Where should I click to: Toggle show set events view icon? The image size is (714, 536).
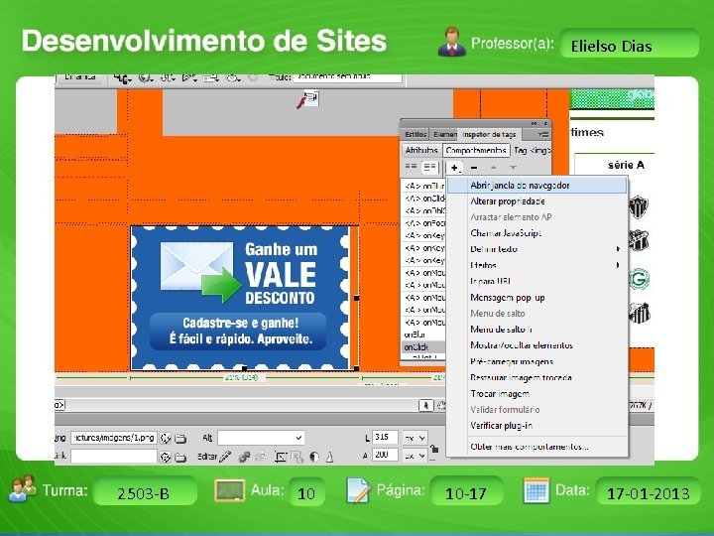(x=411, y=168)
